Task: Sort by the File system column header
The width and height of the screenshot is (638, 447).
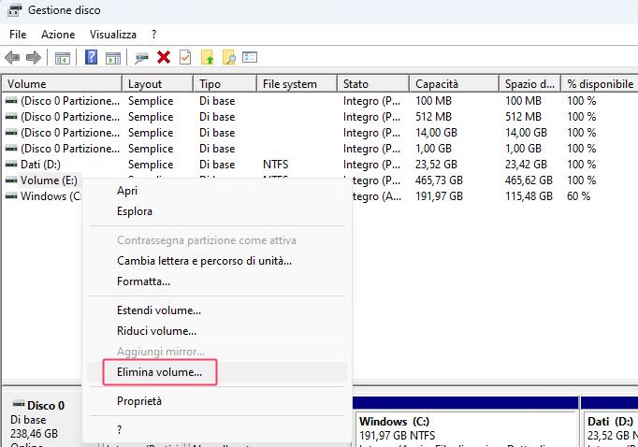Action: coord(297,84)
